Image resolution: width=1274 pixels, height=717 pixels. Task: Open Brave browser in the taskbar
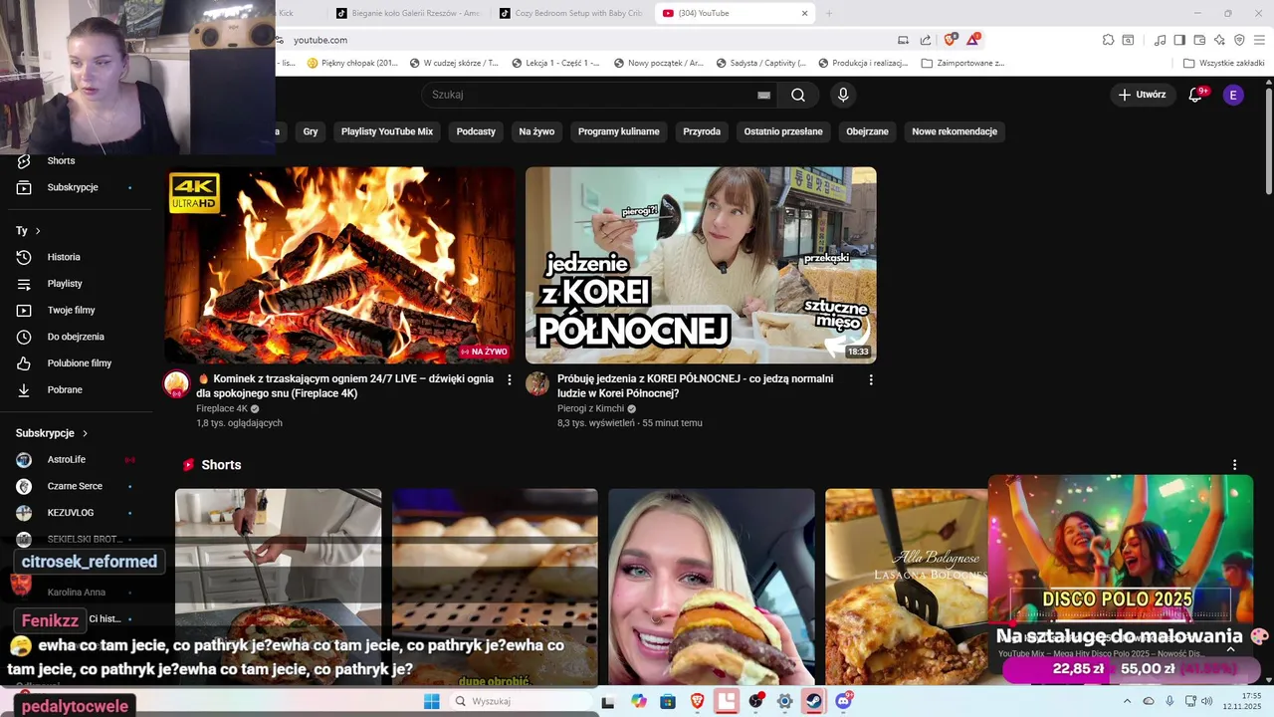point(698,701)
